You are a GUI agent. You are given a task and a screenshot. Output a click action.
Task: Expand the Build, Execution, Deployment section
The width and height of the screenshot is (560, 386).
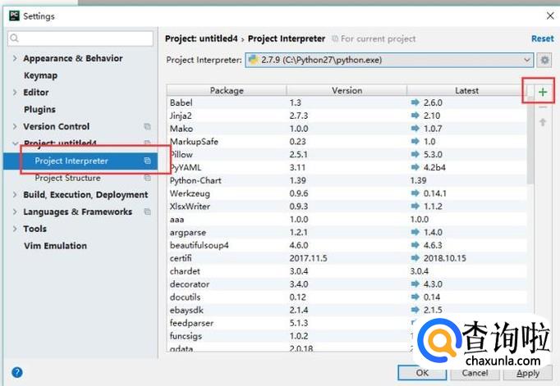[x=15, y=195]
